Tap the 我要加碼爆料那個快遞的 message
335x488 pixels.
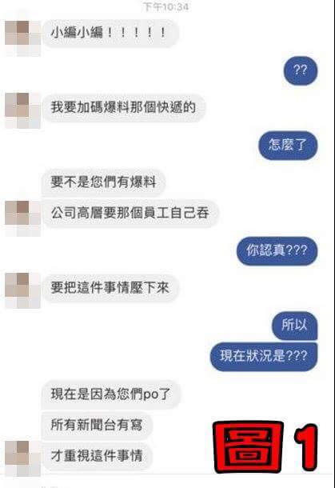(x=123, y=108)
